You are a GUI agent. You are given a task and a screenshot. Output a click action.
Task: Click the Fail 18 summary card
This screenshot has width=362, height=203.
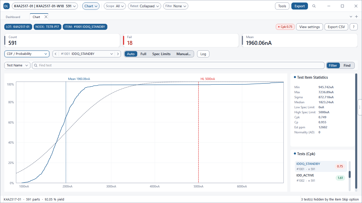click(x=181, y=40)
